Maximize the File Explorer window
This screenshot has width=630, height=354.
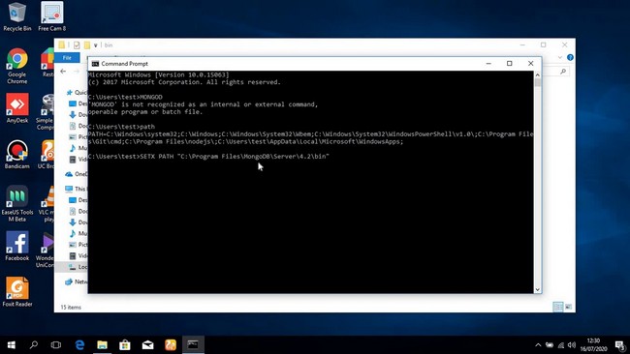coord(543,44)
